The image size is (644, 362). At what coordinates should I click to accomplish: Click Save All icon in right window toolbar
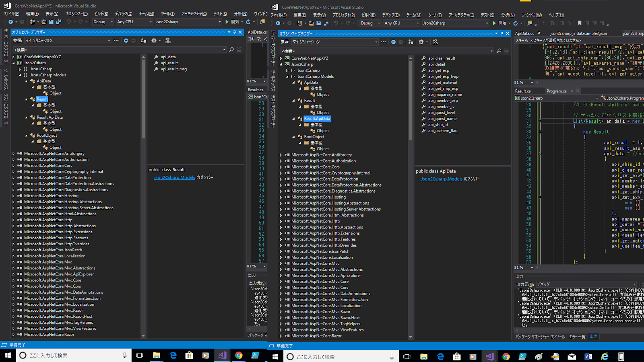pos(326,23)
